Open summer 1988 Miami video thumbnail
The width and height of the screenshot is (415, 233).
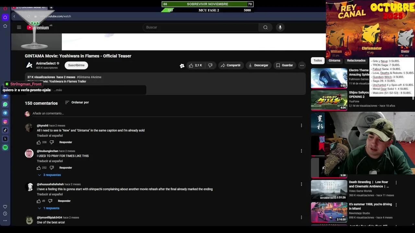329,212
